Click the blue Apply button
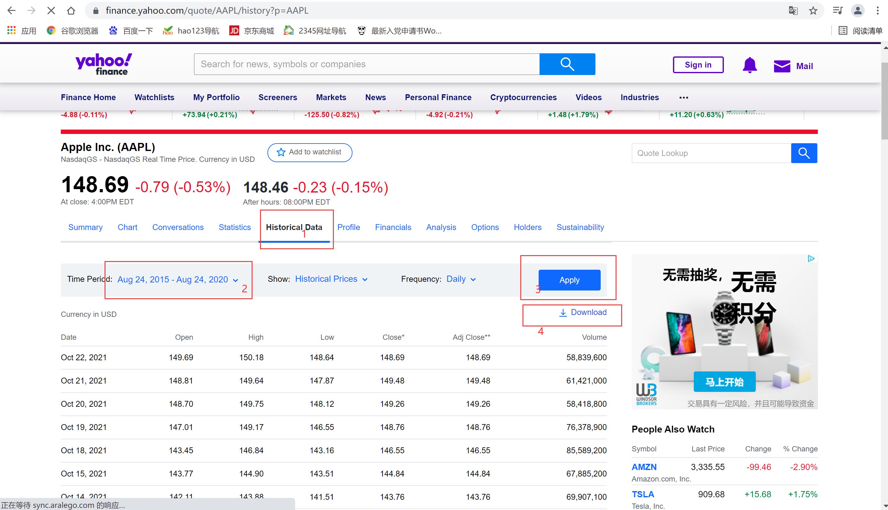This screenshot has width=888, height=510. coord(569,280)
